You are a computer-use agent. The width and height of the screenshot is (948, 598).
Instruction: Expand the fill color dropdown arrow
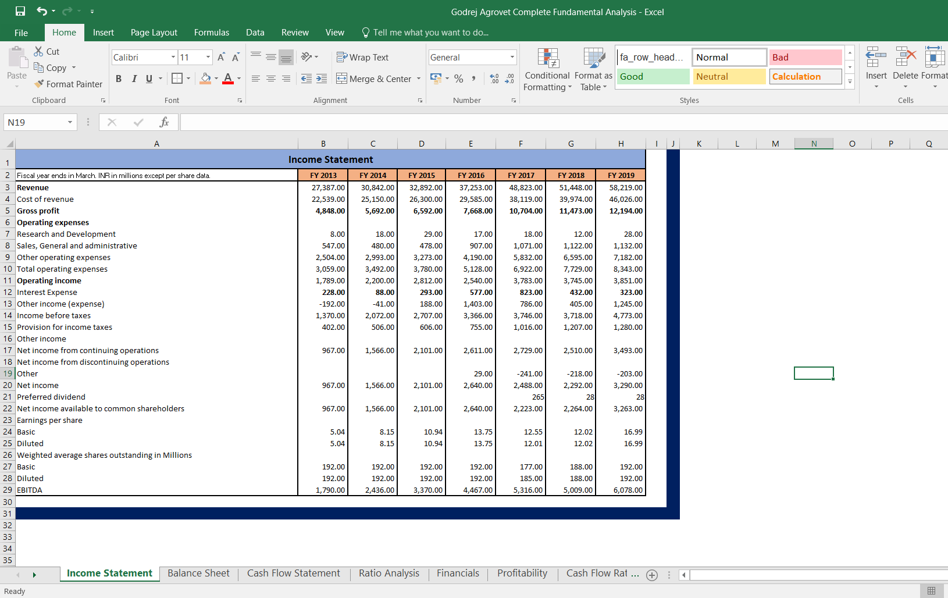click(216, 79)
